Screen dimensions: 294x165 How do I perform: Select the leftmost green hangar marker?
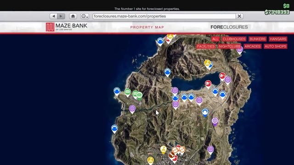click(128, 92)
